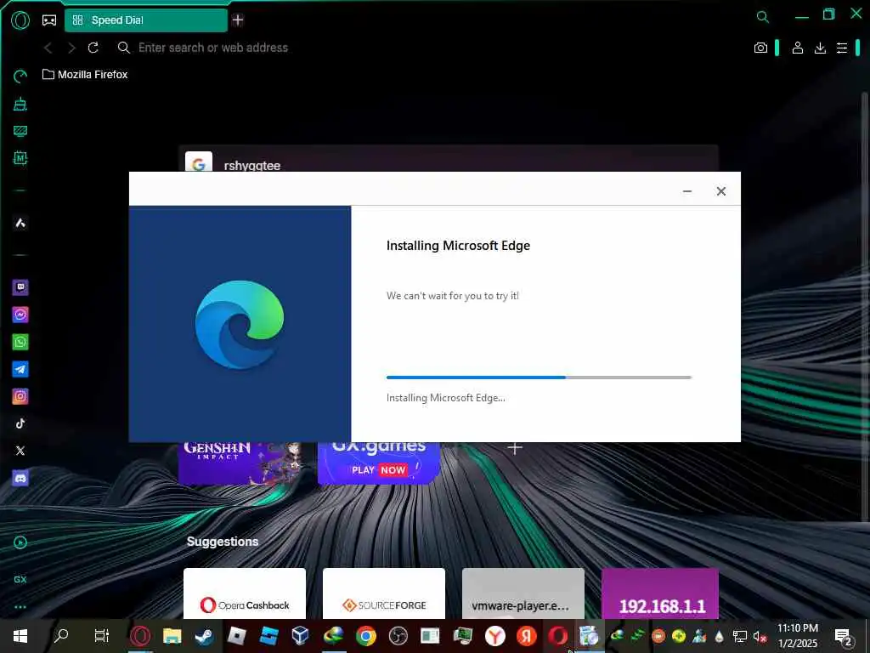Open Facebook Messenger in the sidebar

pos(20,315)
